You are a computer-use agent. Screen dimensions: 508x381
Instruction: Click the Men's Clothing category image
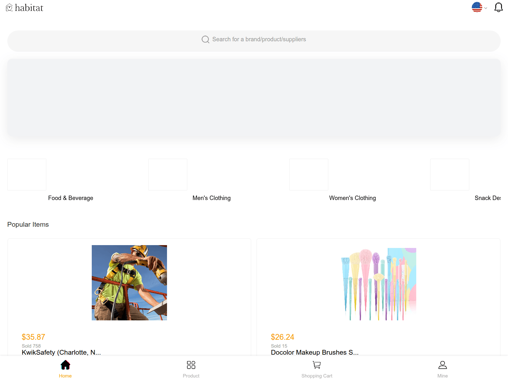click(x=168, y=175)
